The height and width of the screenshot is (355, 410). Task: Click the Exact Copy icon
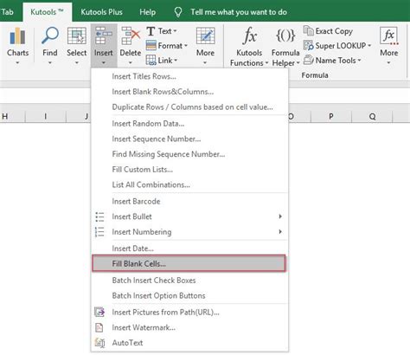(308, 30)
